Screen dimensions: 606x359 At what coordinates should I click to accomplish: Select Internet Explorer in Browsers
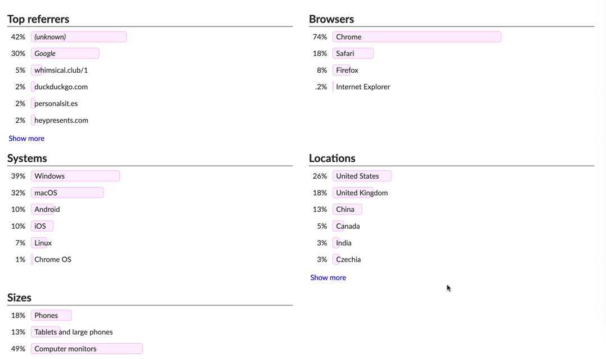[x=362, y=86]
